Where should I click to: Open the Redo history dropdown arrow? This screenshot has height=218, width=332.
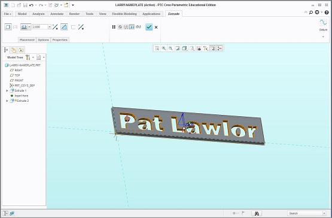45,5
